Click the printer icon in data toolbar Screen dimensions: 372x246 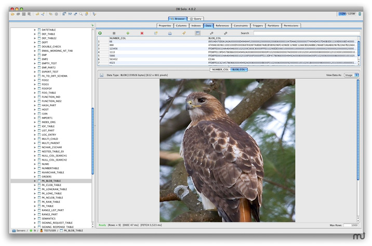(169, 33)
